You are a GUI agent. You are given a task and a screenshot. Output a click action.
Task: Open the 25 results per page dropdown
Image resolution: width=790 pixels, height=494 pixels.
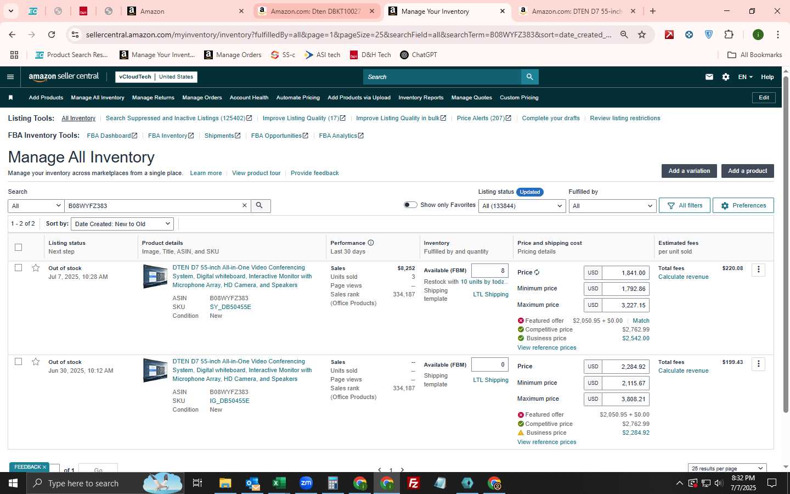727,468
